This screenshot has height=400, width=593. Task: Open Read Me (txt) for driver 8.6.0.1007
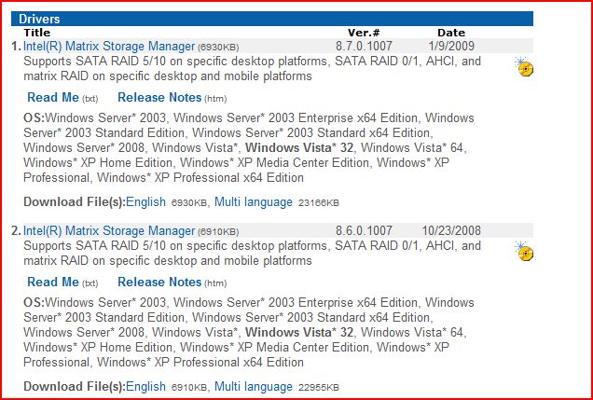point(53,282)
